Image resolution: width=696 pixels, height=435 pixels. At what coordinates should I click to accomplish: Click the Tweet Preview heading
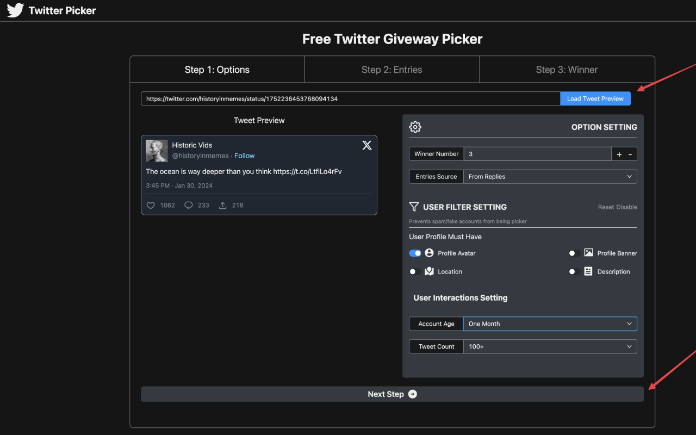259,120
